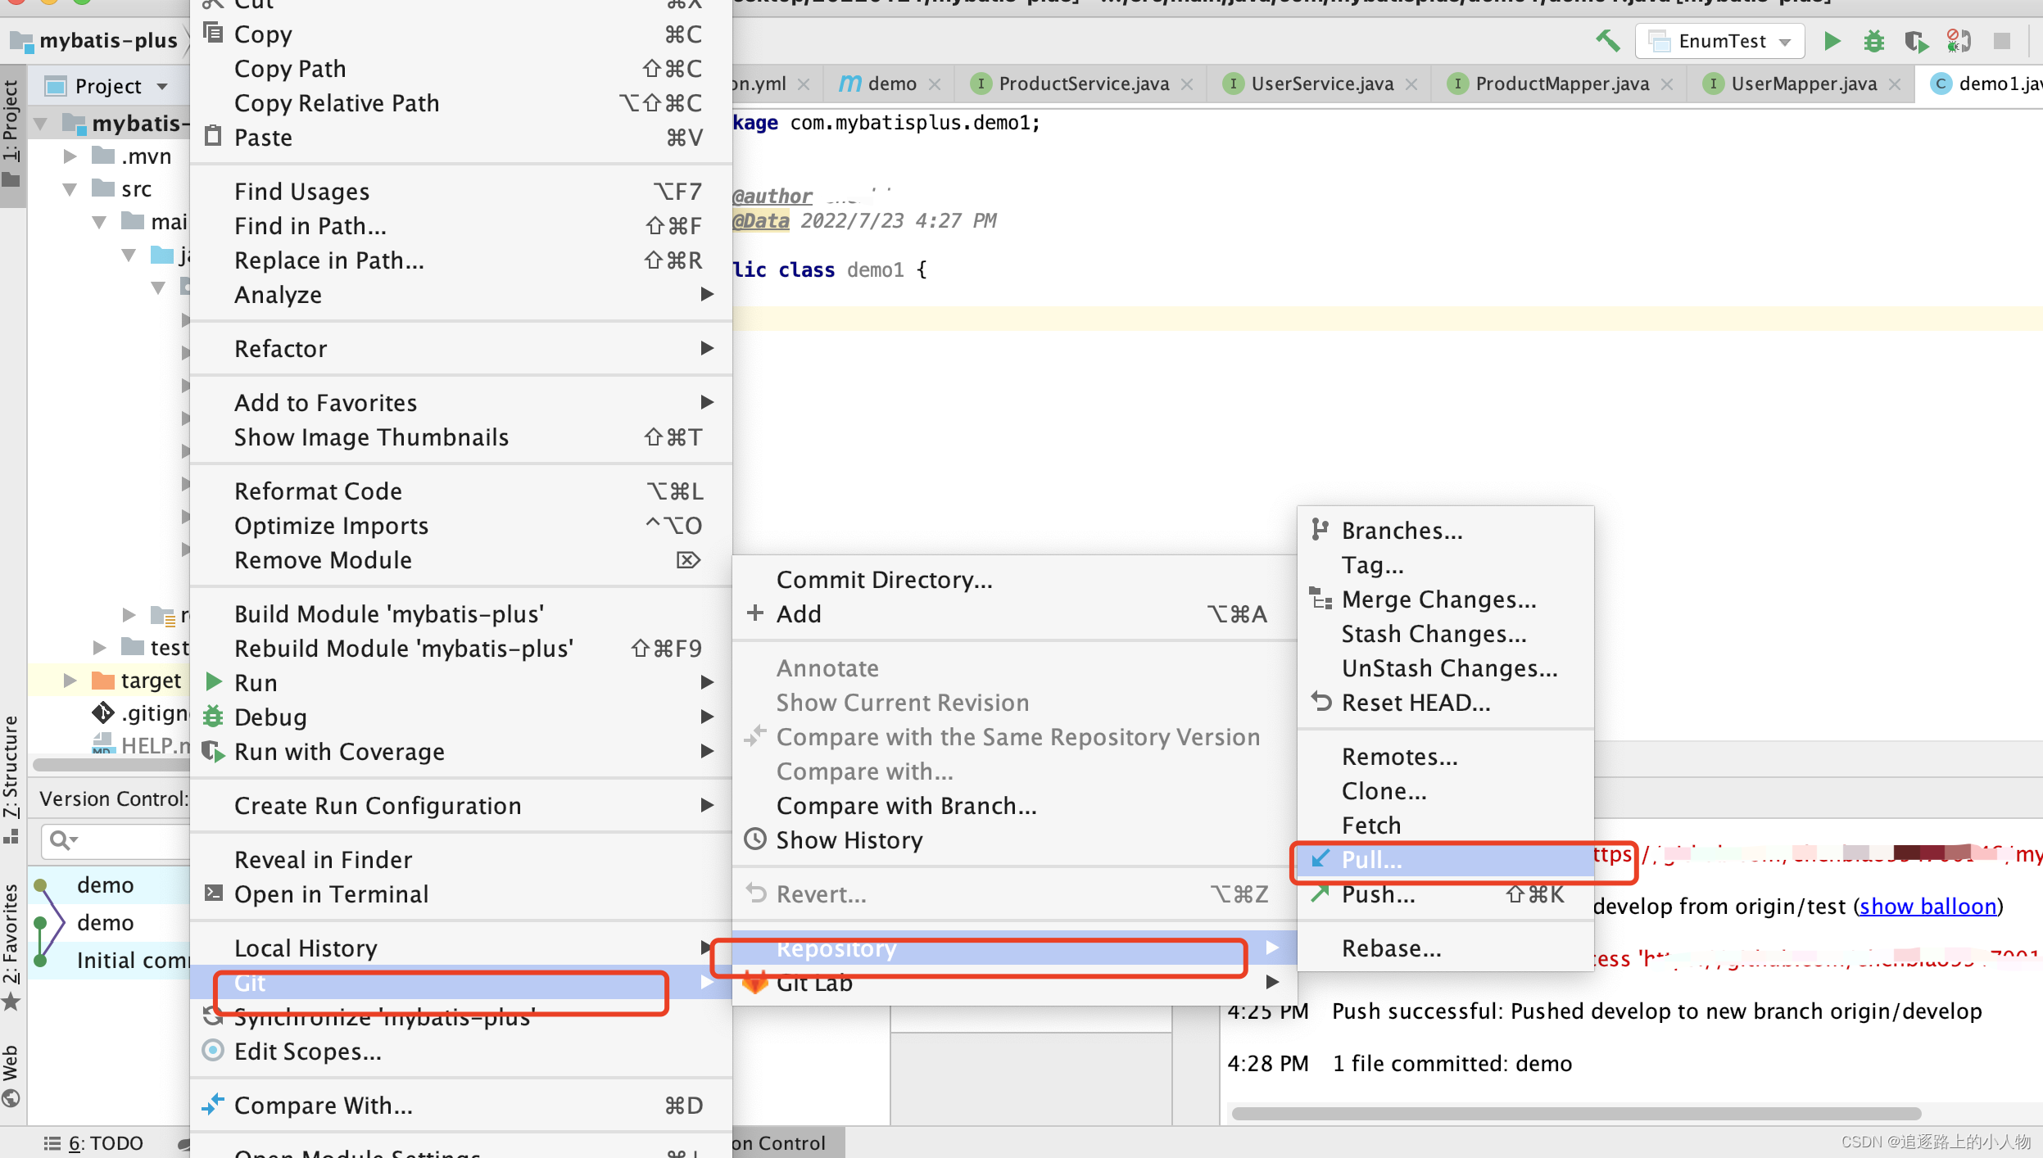Image resolution: width=2043 pixels, height=1158 pixels.
Task: Choose Commit Directory... in the Git menu
Action: tap(884, 580)
